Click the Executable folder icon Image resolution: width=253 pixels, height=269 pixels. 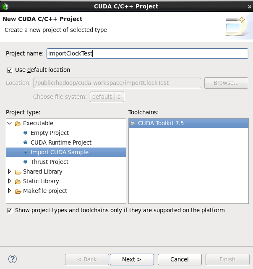18,124
